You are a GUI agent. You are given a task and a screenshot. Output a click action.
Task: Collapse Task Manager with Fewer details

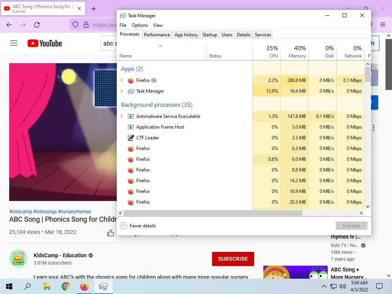click(138, 226)
